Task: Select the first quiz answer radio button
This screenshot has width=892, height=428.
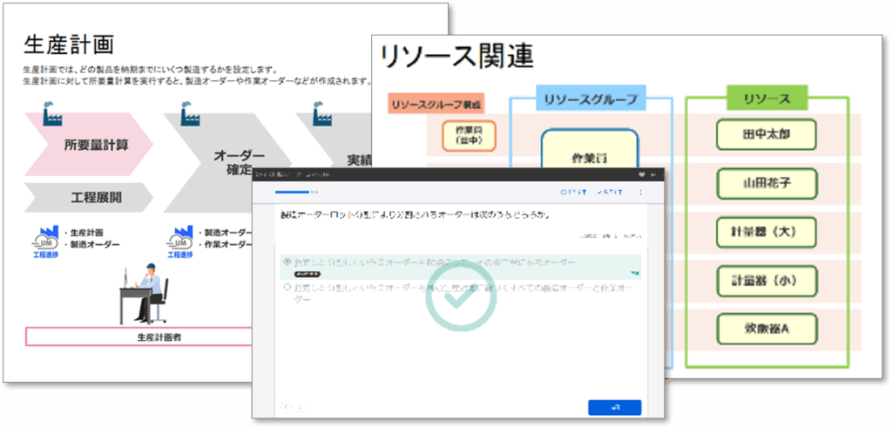Action: 287,262
